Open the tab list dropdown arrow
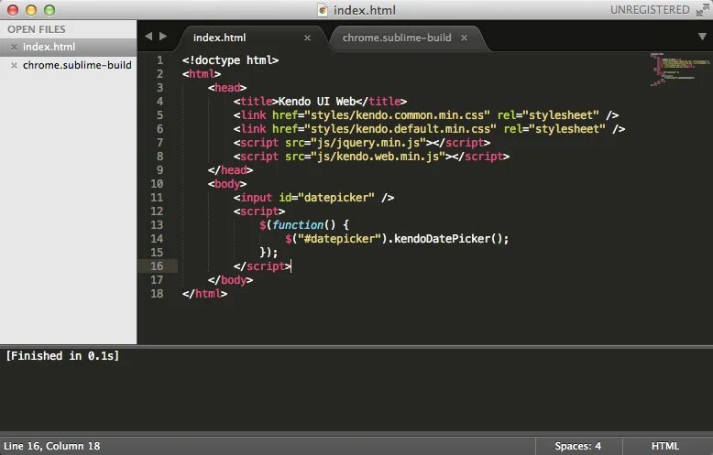This screenshot has height=455, width=713. click(x=702, y=37)
